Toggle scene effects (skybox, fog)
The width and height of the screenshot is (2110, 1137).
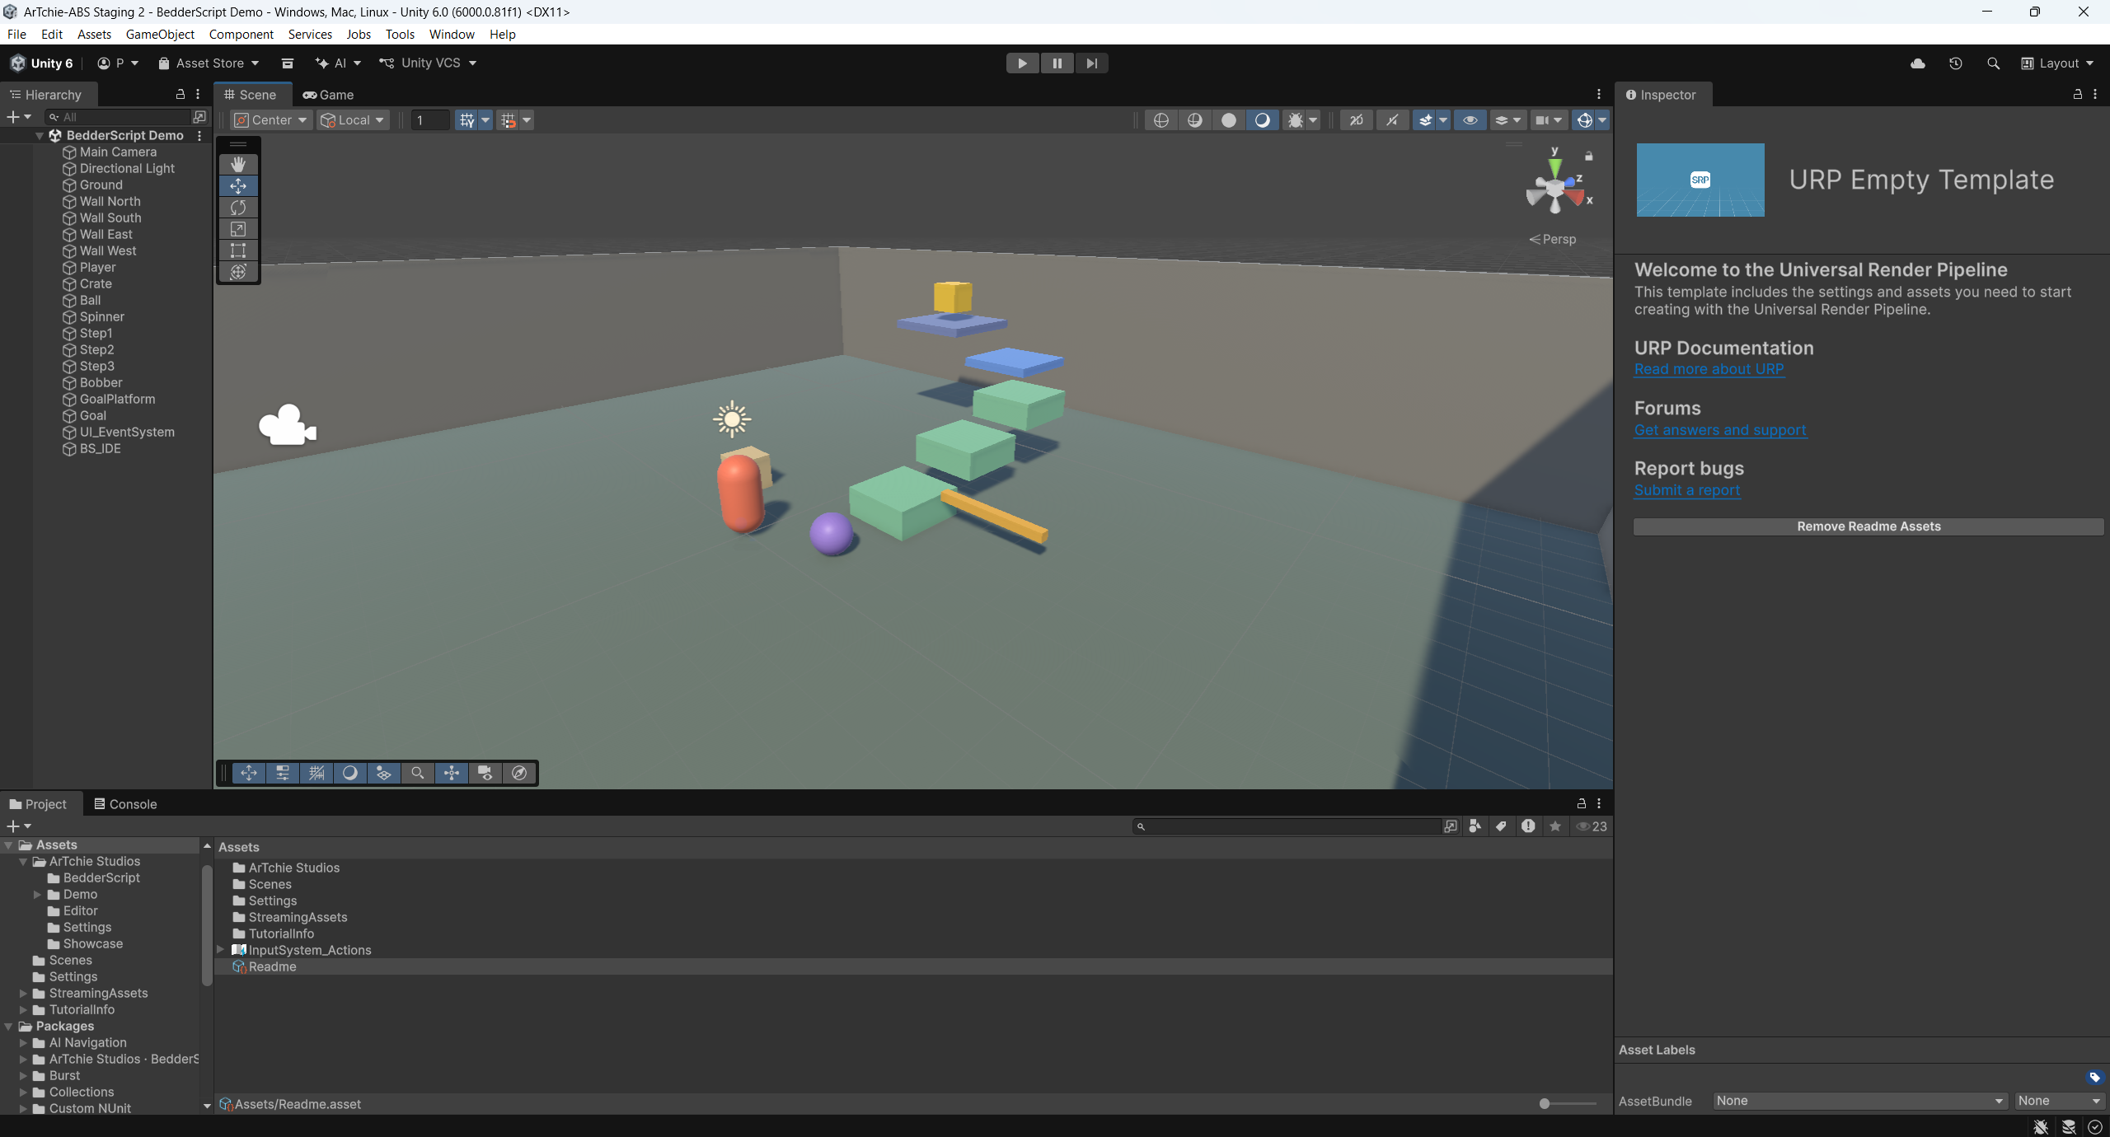(1425, 120)
